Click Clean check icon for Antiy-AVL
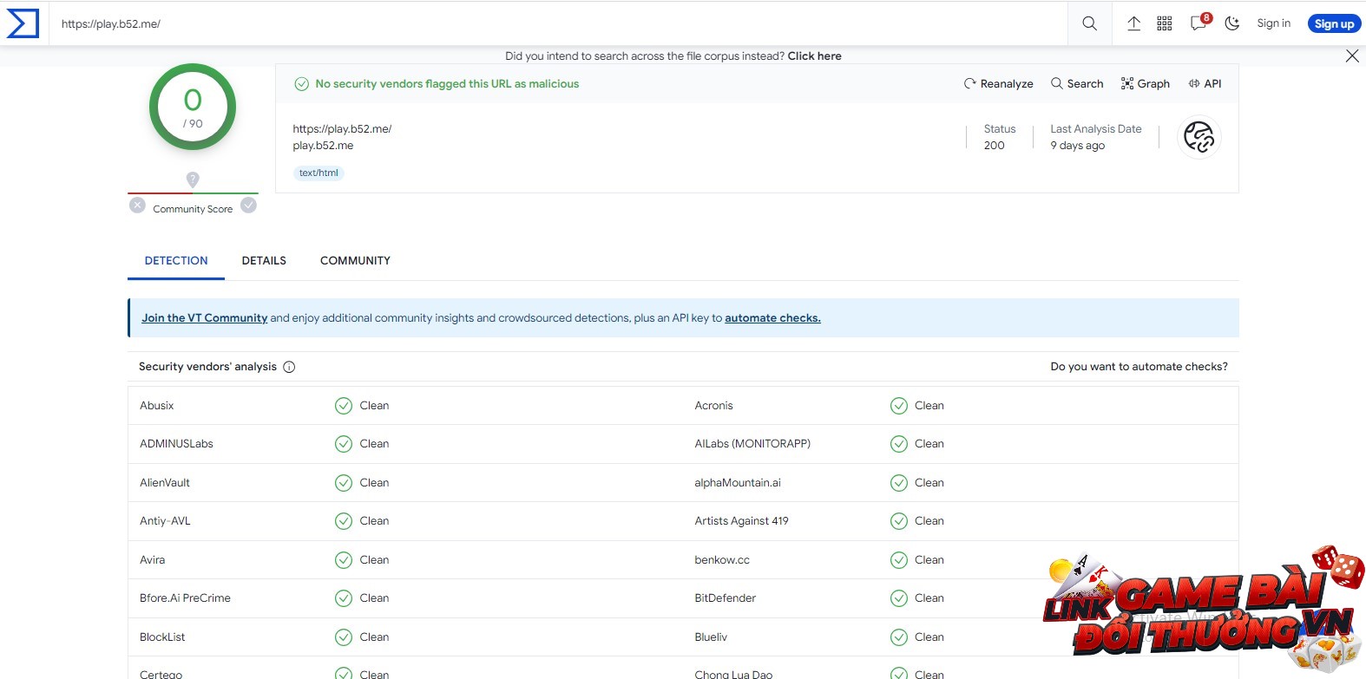The height and width of the screenshot is (679, 1366). pyautogui.click(x=344, y=521)
